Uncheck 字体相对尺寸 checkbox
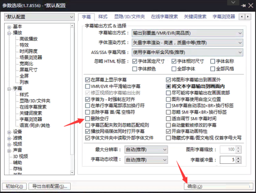 click(x=174, y=61)
